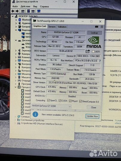Image resolution: width=121 pixels, height=161 pixels.
Task: Click the Driver Version field
Action: coord(73,83)
